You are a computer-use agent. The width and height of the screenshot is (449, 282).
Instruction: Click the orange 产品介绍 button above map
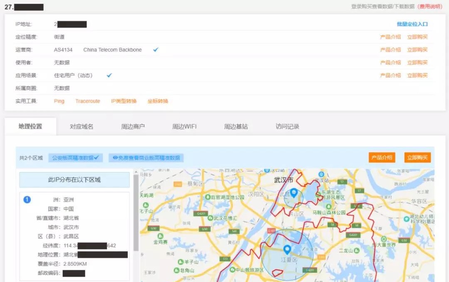pyautogui.click(x=382, y=157)
